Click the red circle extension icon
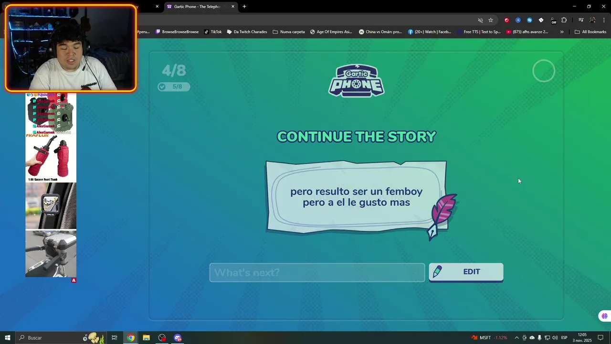 pos(506,20)
